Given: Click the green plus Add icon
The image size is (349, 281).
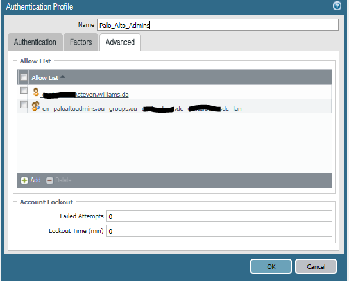Looking at the screenshot, I should 24,181.
